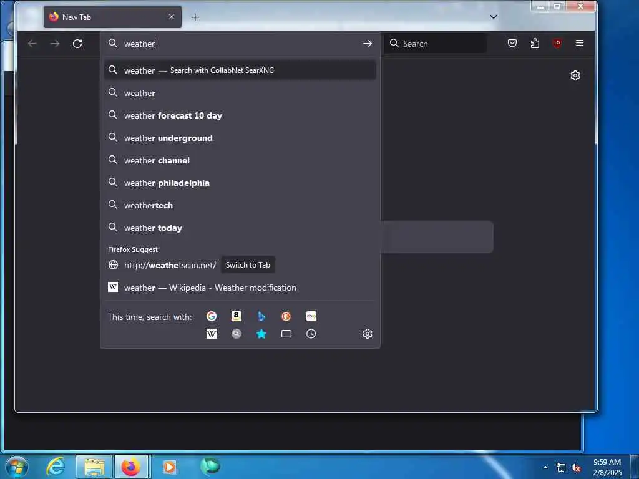
Task: Search with the DuckDuckGo engine icon
Action: point(286,316)
